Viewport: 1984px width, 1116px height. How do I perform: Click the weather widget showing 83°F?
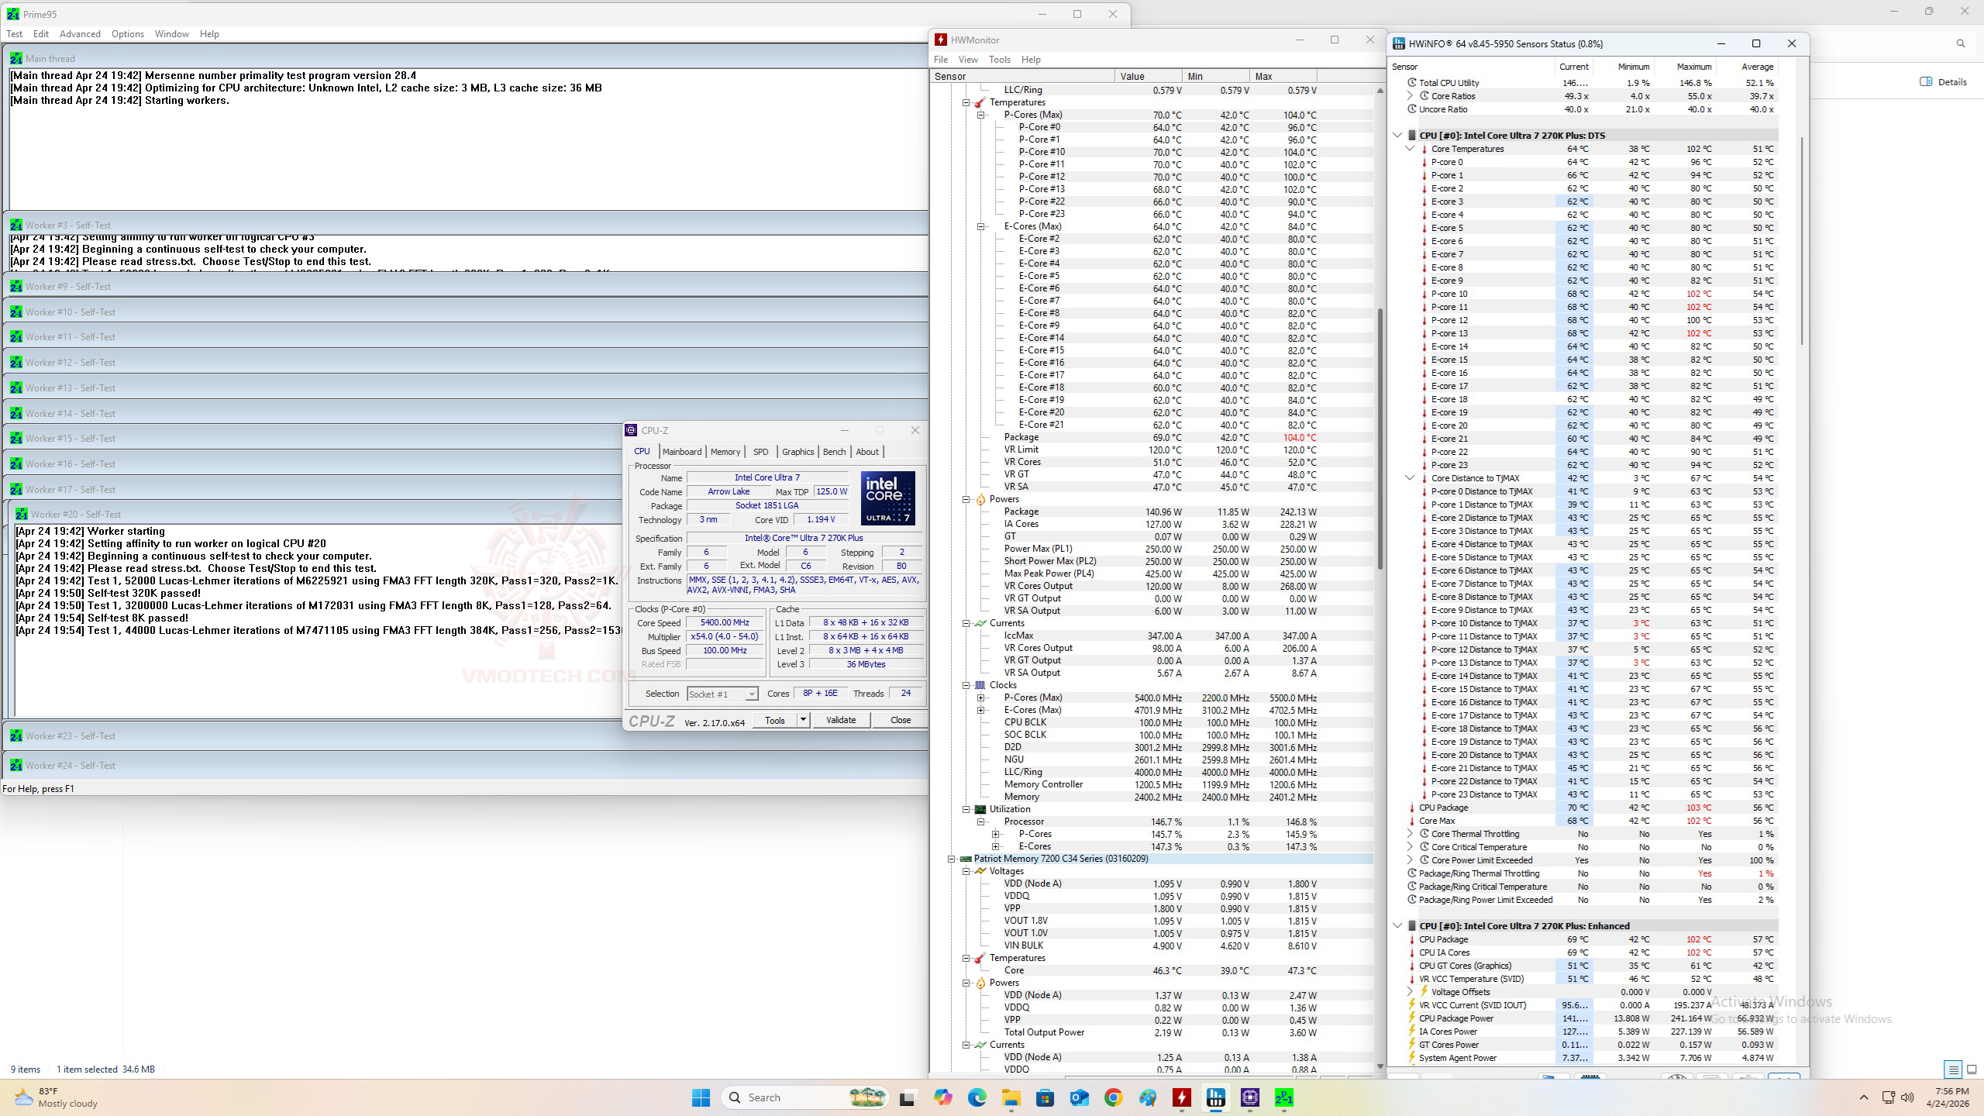pos(56,1097)
